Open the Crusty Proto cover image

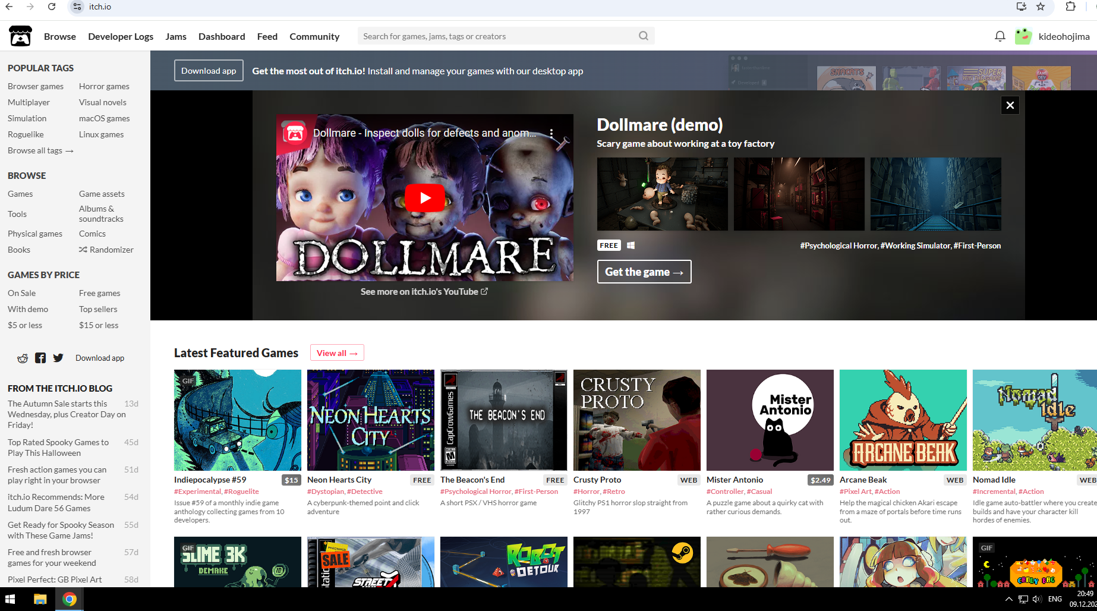point(637,420)
